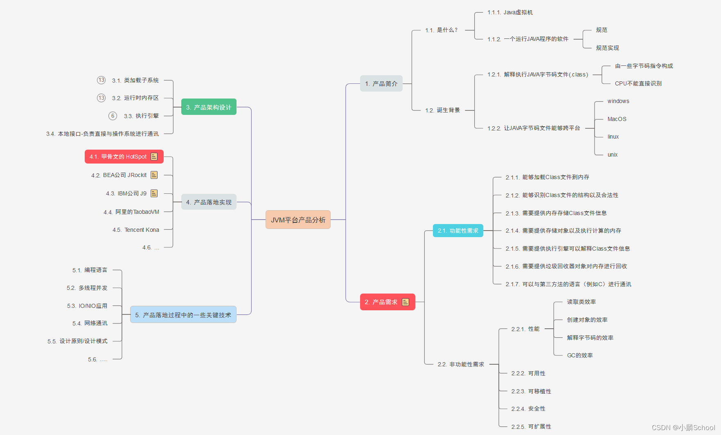The height and width of the screenshot is (435, 721).
Task: Expand collapsed count 6 beside 3.3 执行引擎
Action: (113, 116)
